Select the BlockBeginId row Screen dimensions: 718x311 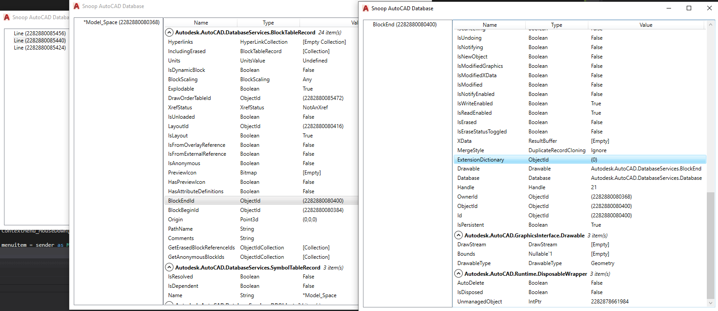(262, 210)
